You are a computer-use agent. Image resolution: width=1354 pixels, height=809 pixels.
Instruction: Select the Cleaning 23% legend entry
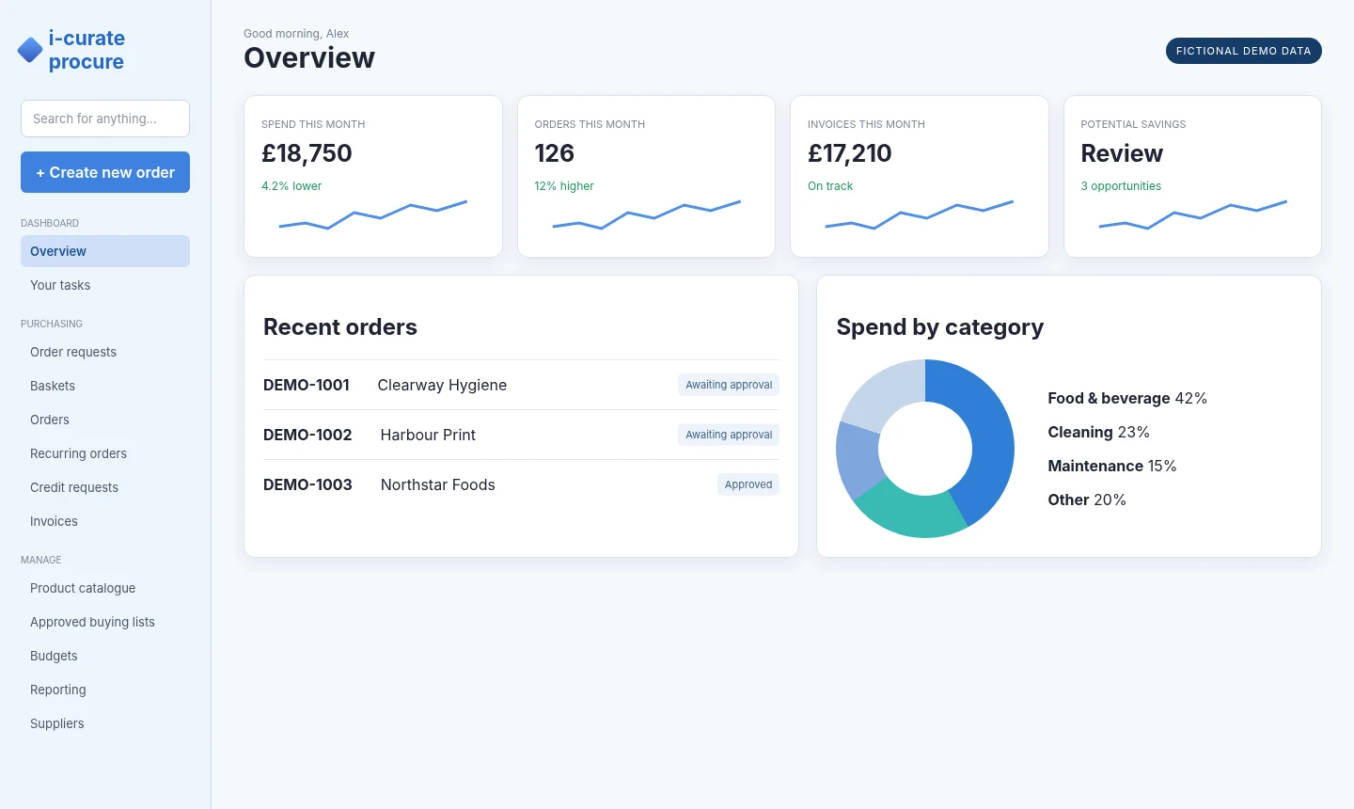coord(1099,432)
